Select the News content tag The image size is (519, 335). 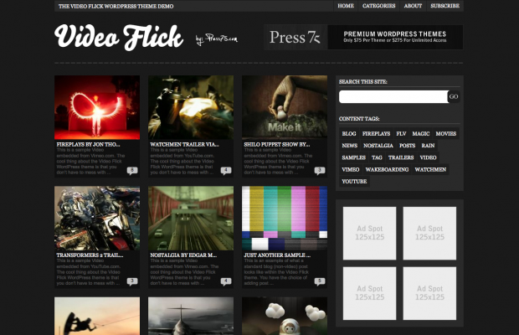pos(350,146)
